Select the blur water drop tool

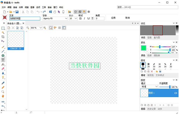(3, 73)
